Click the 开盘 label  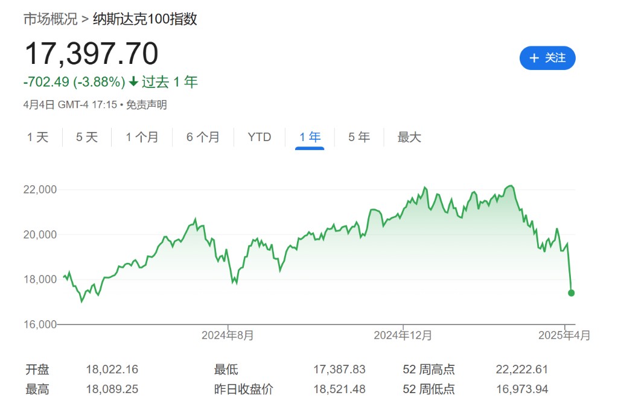37,370
